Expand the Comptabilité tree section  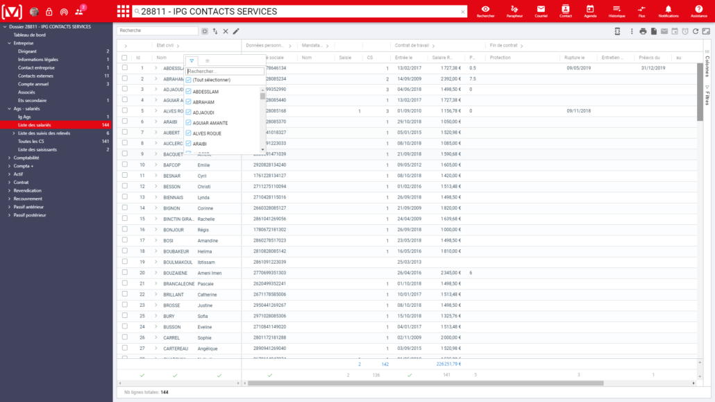pyautogui.click(x=9, y=158)
